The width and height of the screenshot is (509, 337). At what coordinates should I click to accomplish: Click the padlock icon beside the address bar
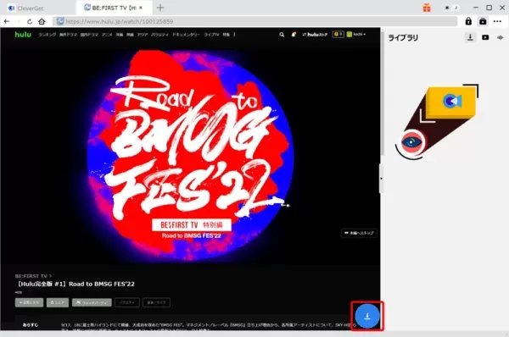coord(468,21)
